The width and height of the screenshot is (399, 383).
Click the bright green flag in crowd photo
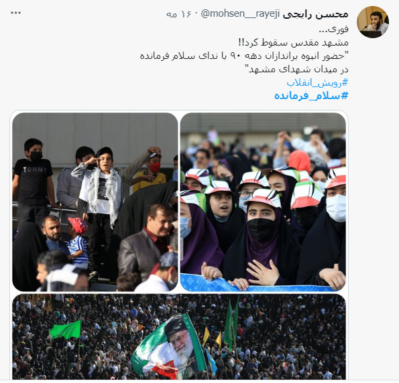coord(66,329)
